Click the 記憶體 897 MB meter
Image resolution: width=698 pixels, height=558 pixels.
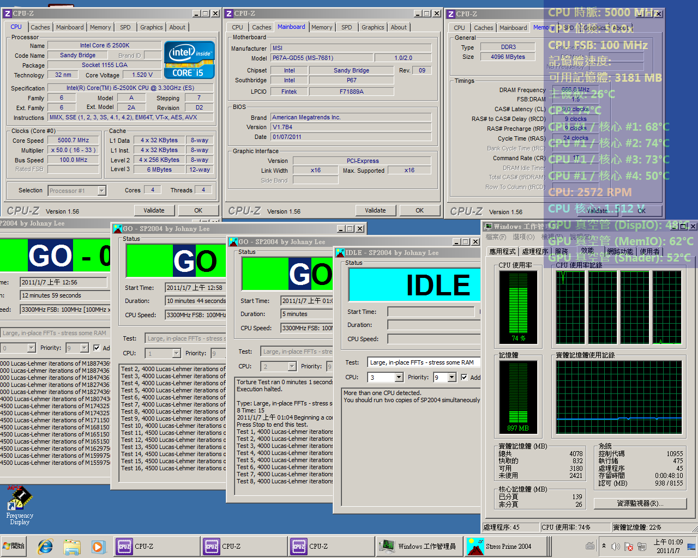518,398
